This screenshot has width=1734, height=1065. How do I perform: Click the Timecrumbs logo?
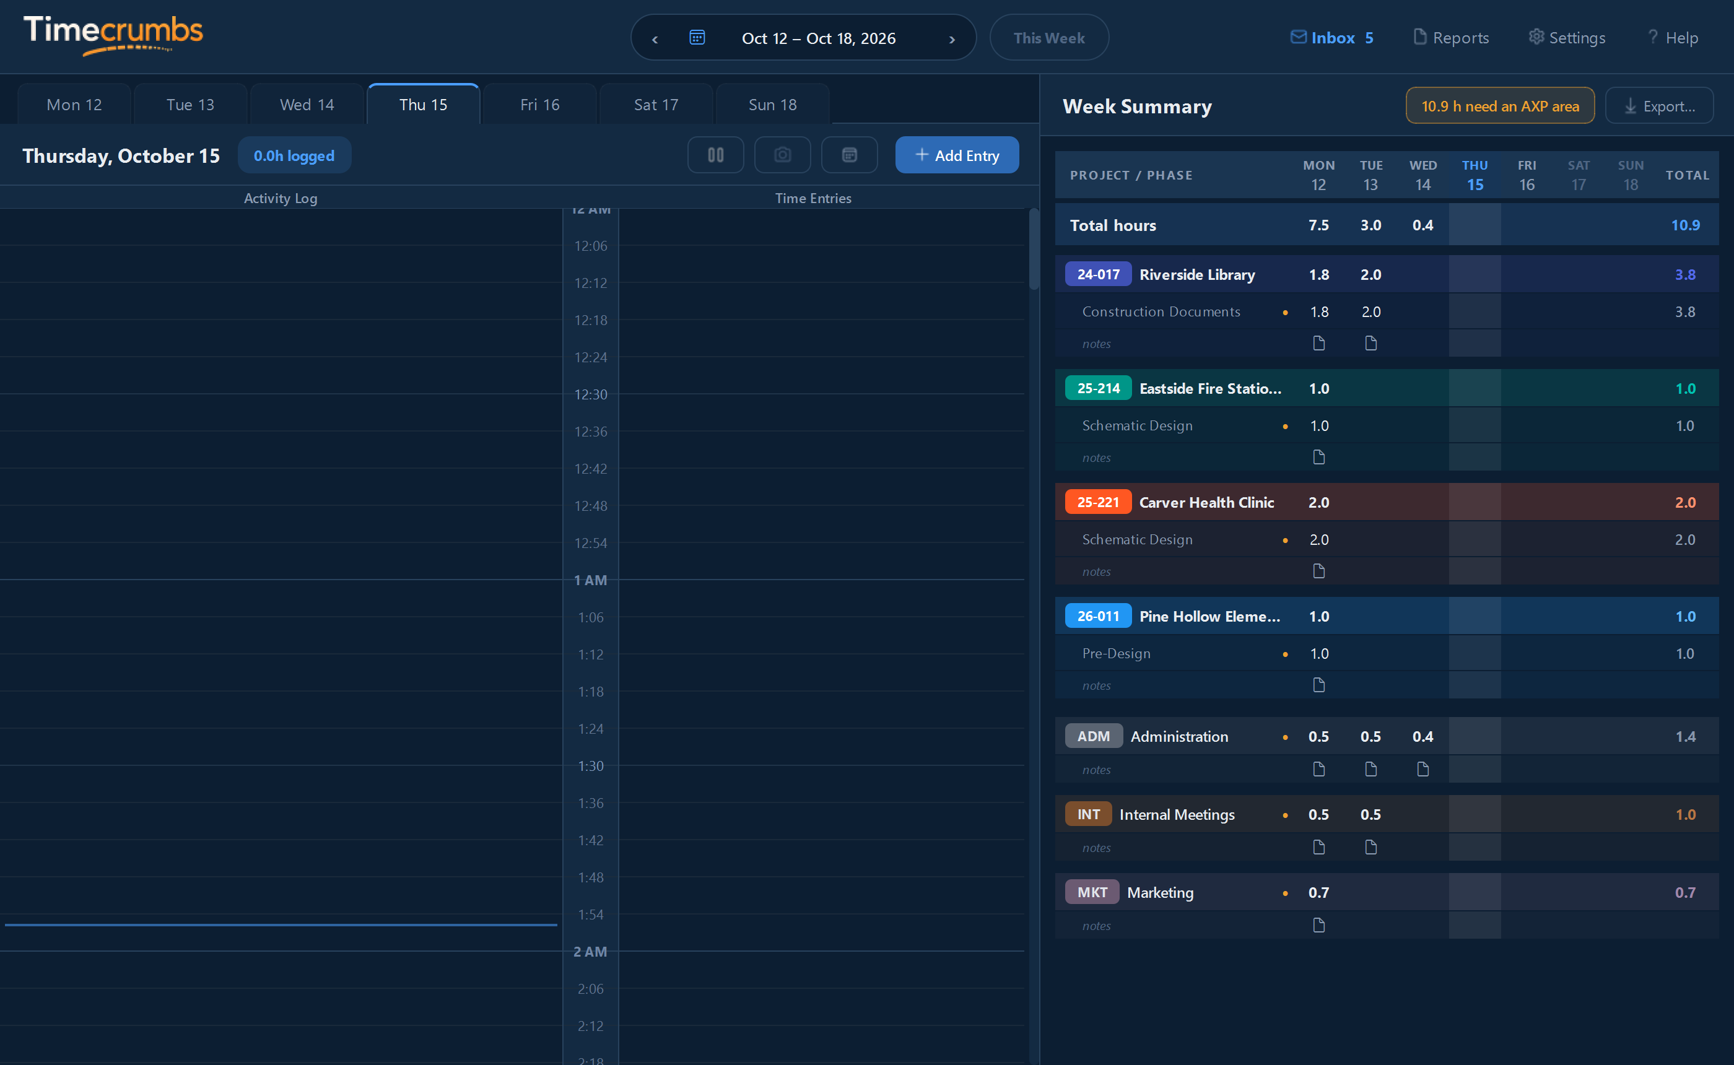tap(113, 35)
